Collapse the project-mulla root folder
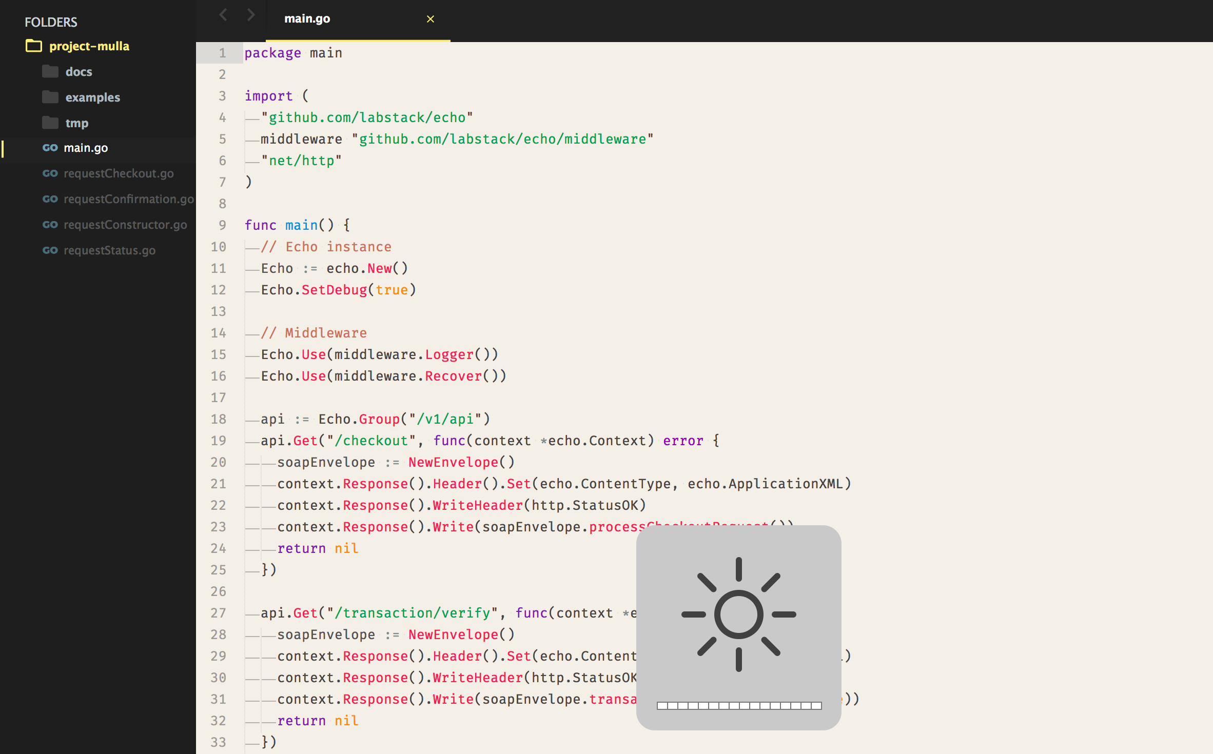The image size is (1213, 754). coord(89,46)
